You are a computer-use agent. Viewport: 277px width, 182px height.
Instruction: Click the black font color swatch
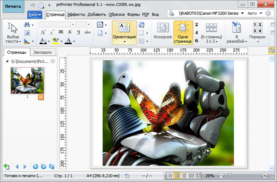[68, 41]
